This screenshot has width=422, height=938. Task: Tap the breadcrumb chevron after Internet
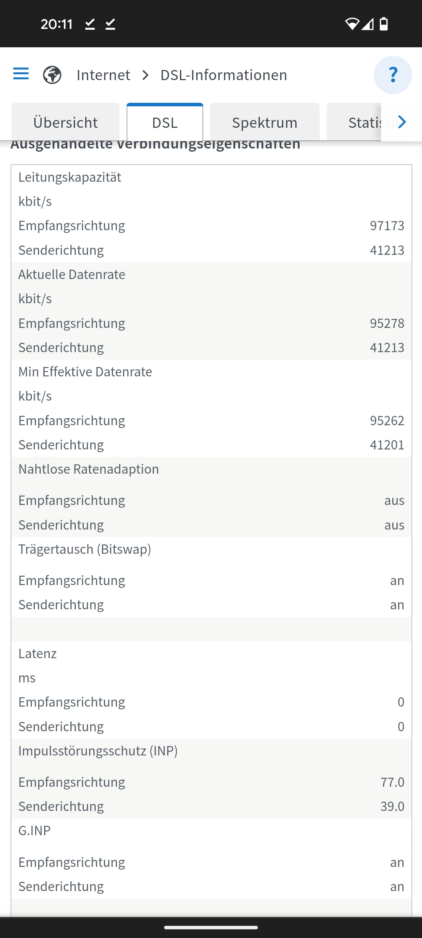[145, 75]
